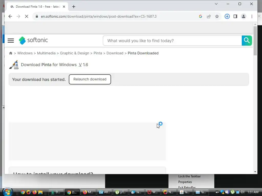Switch to the Ta... taskbar button
The width and height of the screenshot is (262, 196).
(x=201, y=192)
